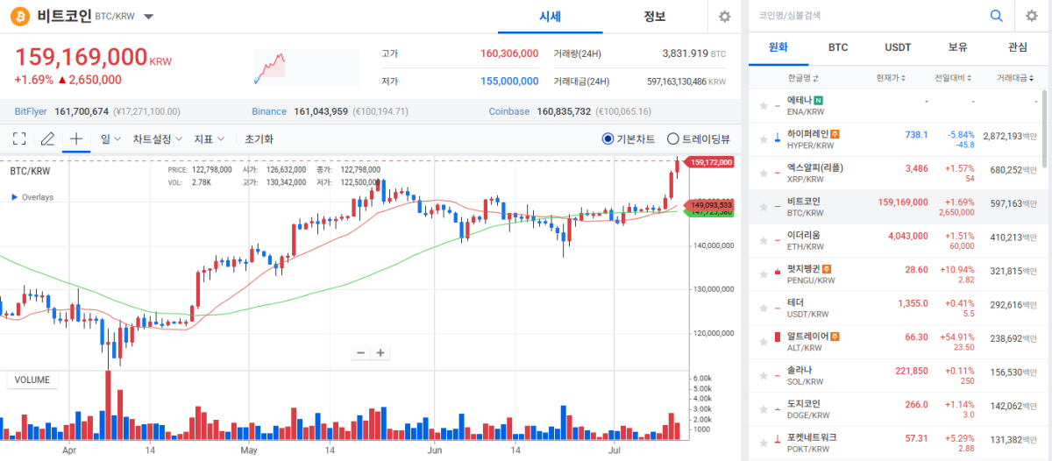Screen dimensions: 1052x461
Task: Click Binance price 161,043,959
Action: coord(321,112)
